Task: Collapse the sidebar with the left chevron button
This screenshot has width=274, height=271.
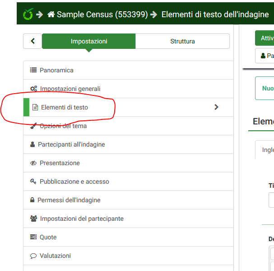Action: [x=33, y=41]
